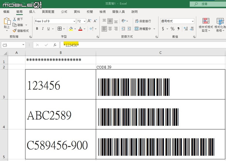Click the Select All corner triangle
This screenshot has height=161, width=226.
[5, 53]
